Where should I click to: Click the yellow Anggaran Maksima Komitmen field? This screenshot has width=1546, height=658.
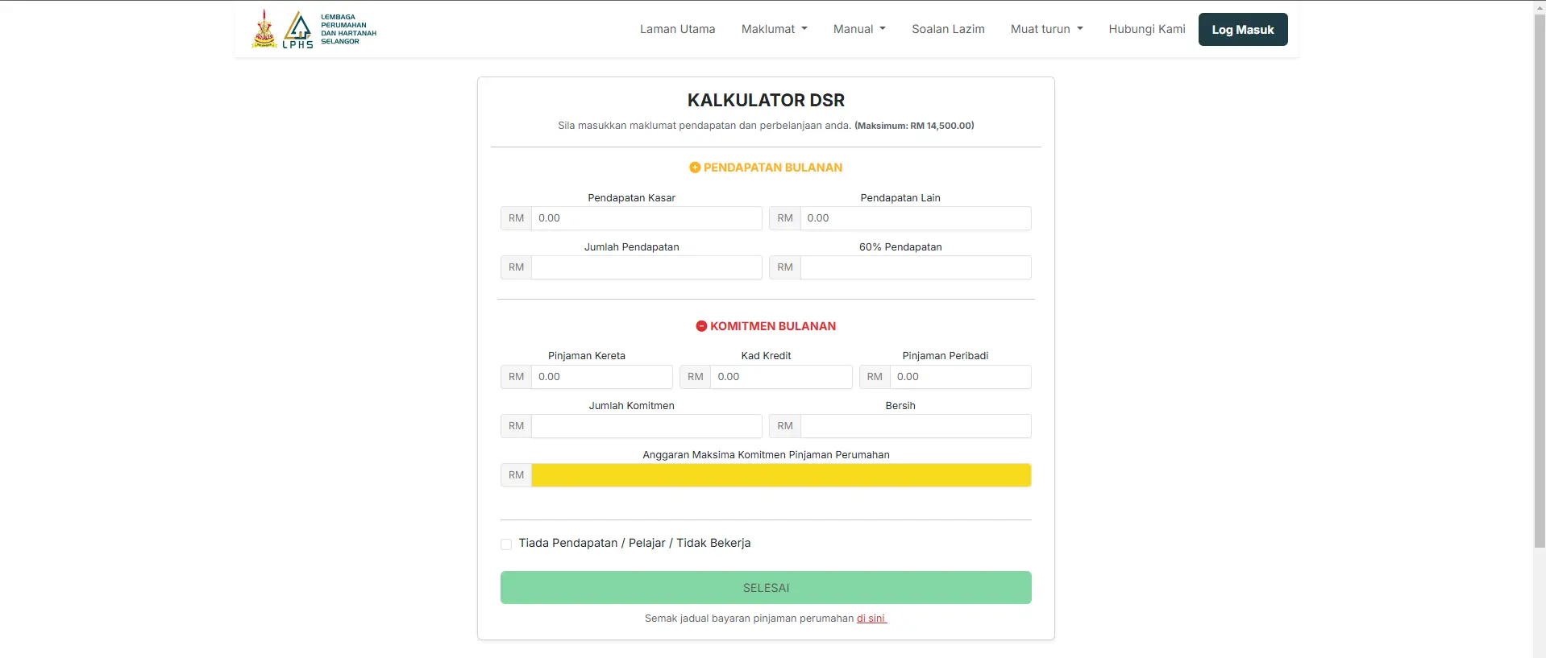point(781,475)
